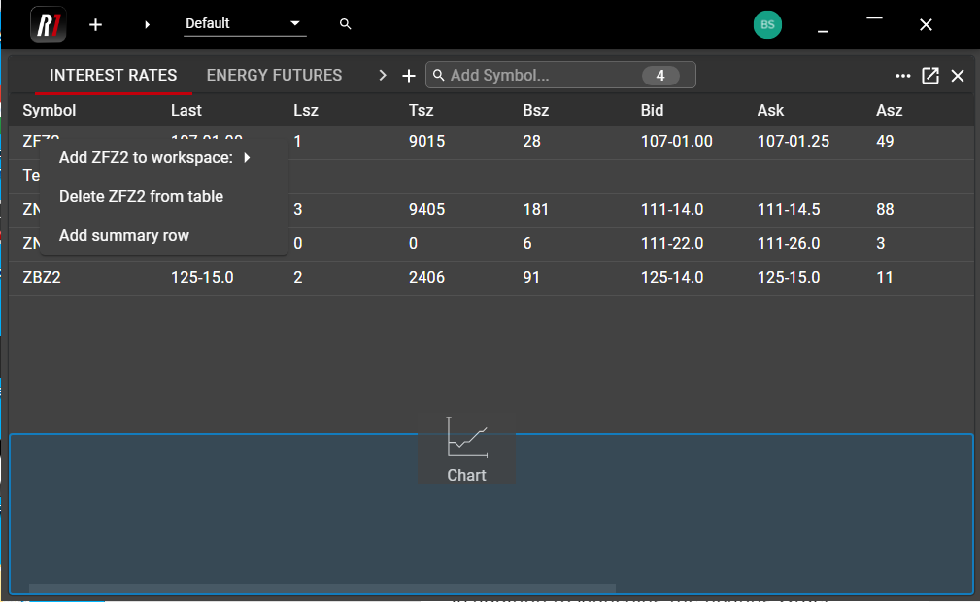Click the Last column header
The image size is (980, 602).
point(186,110)
